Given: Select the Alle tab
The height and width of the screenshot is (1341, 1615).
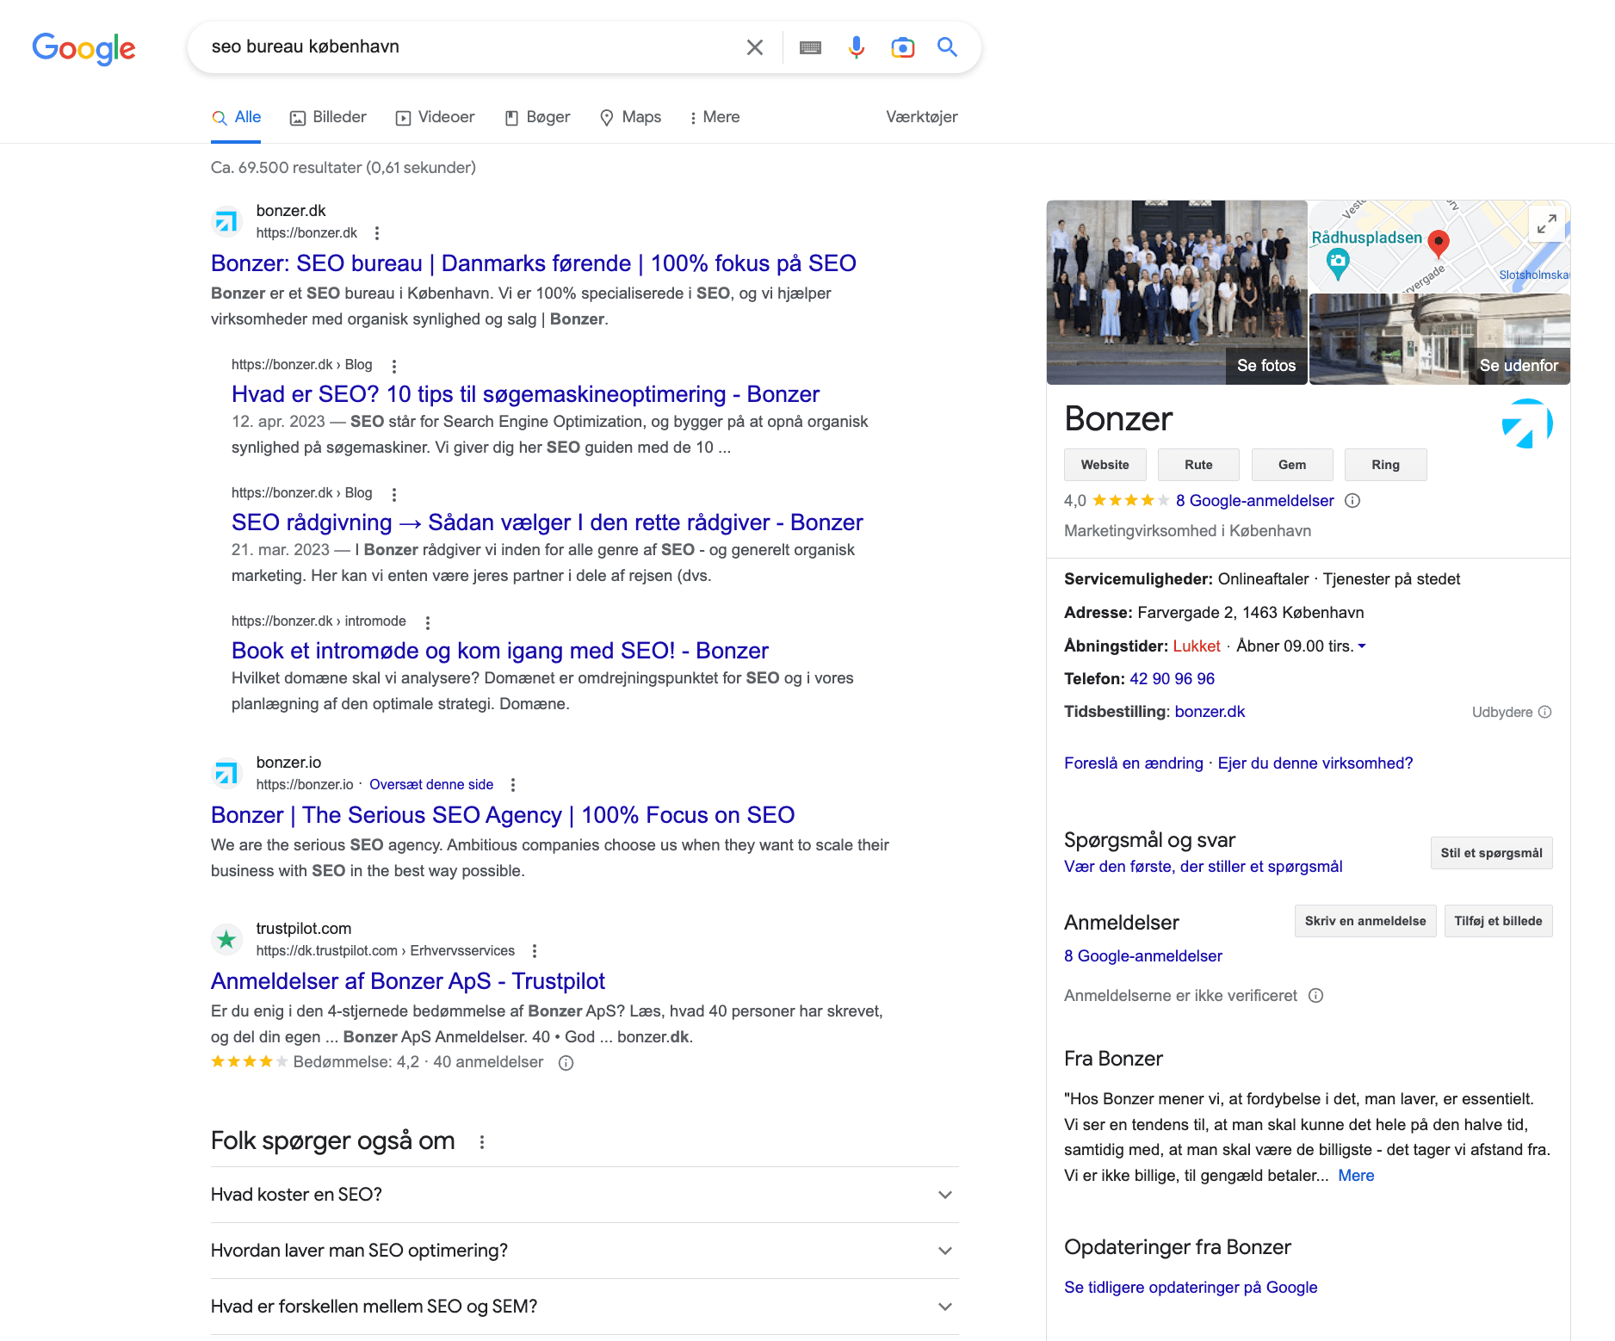Looking at the screenshot, I should coord(236,117).
